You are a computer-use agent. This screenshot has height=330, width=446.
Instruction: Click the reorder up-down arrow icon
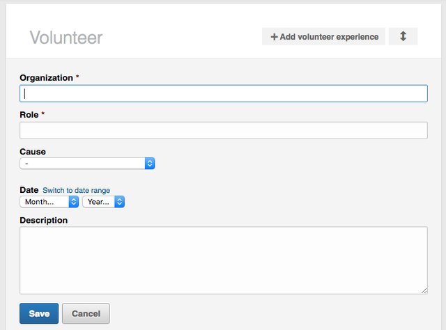(403, 36)
